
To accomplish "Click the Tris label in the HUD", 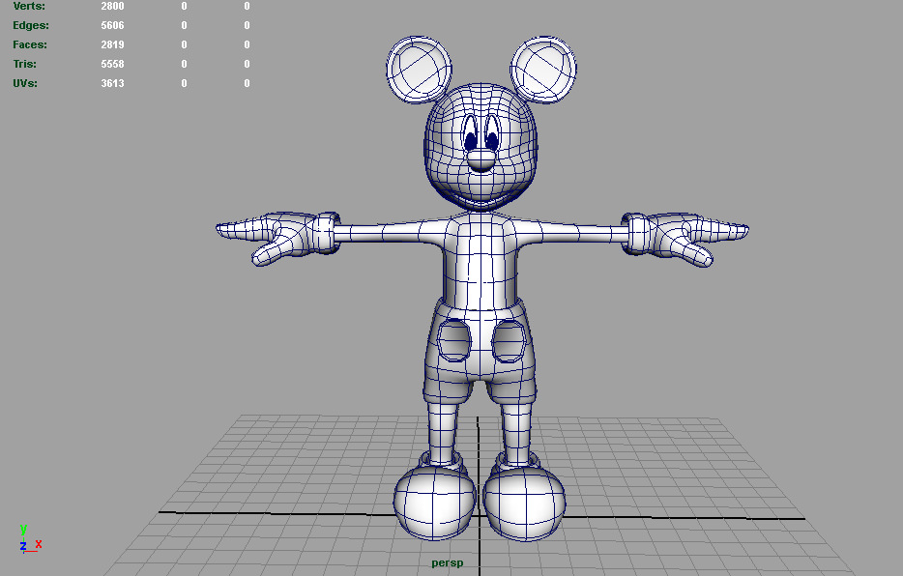I will tap(25, 64).
